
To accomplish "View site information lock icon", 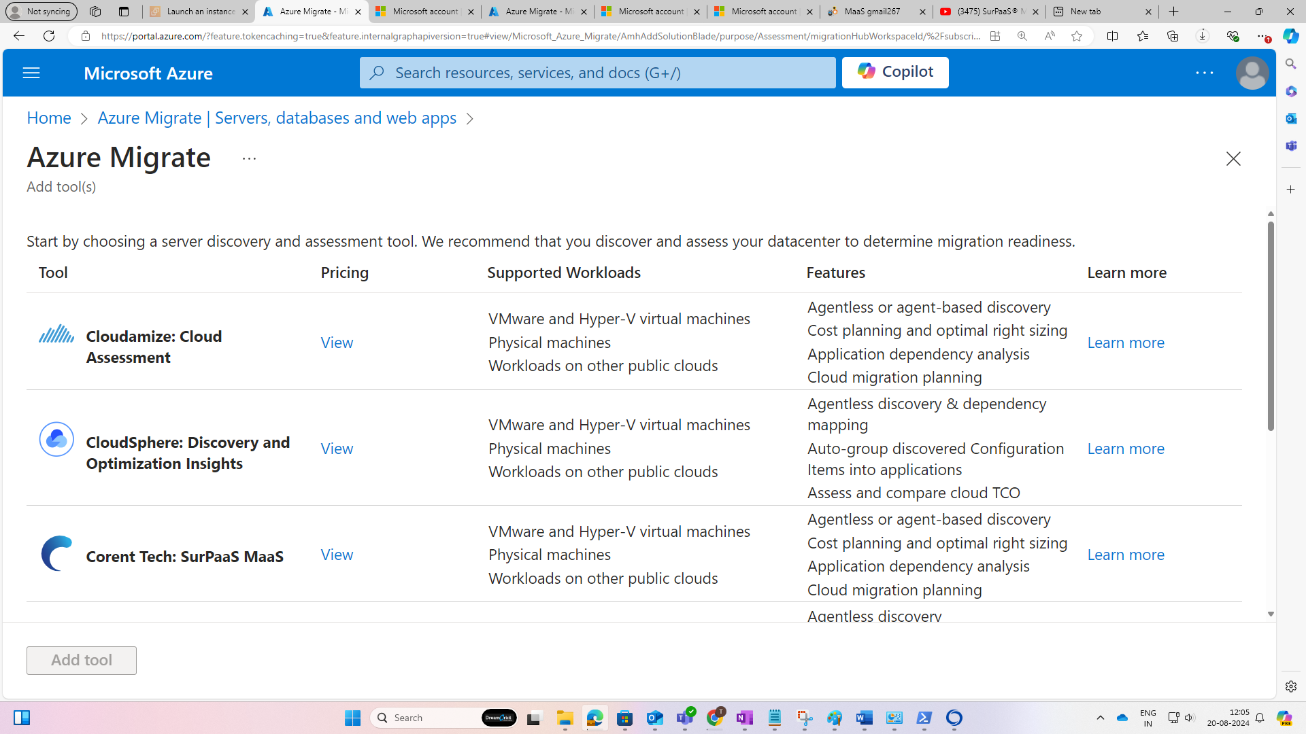I will point(86,36).
